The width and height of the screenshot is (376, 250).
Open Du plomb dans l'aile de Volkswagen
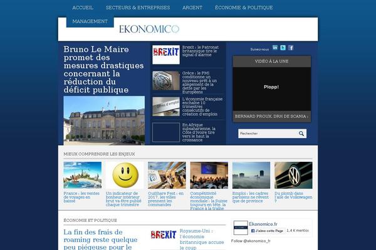(x=293, y=197)
